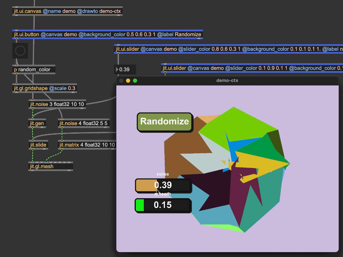Click the green zoom button of demo-ctx

tap(135, 81)
